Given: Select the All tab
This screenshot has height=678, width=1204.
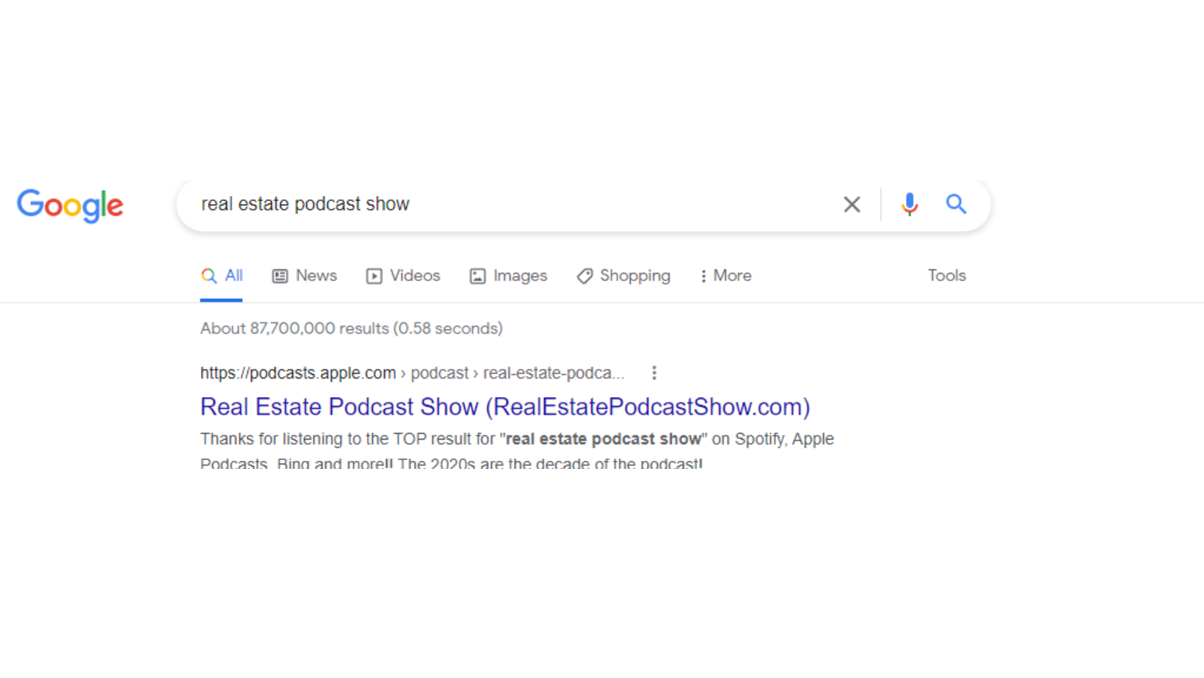Looking at the screenshot, I should click(x=222, y=276).
